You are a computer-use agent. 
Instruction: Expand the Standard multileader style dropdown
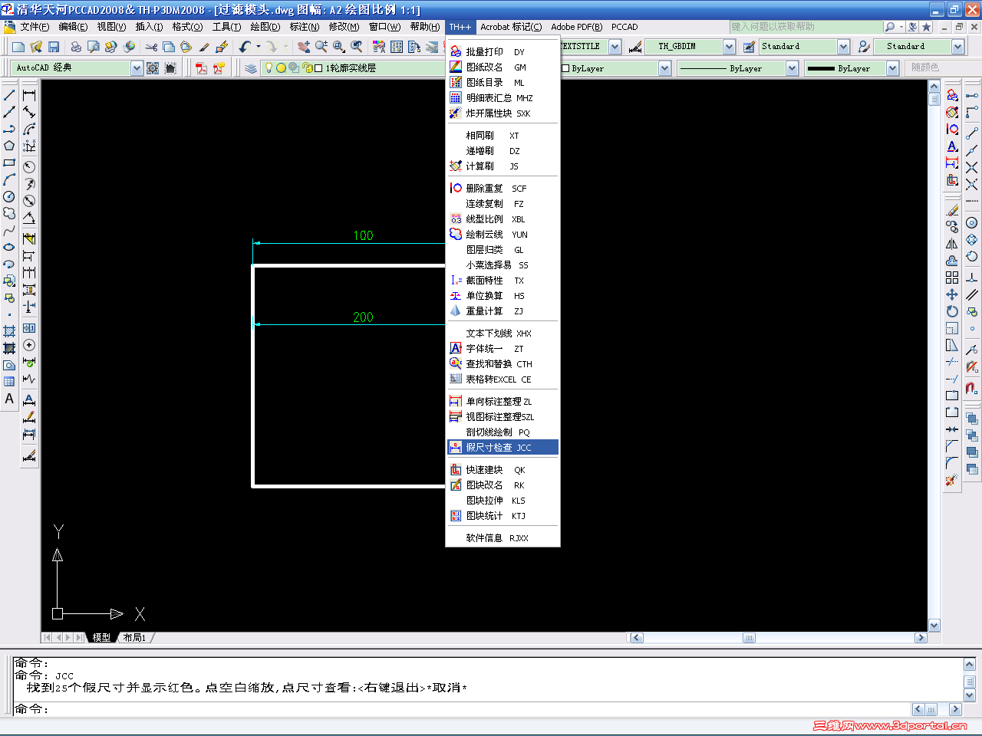957,47
